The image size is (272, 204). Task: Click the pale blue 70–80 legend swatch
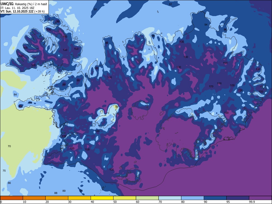tap(170, 198)
